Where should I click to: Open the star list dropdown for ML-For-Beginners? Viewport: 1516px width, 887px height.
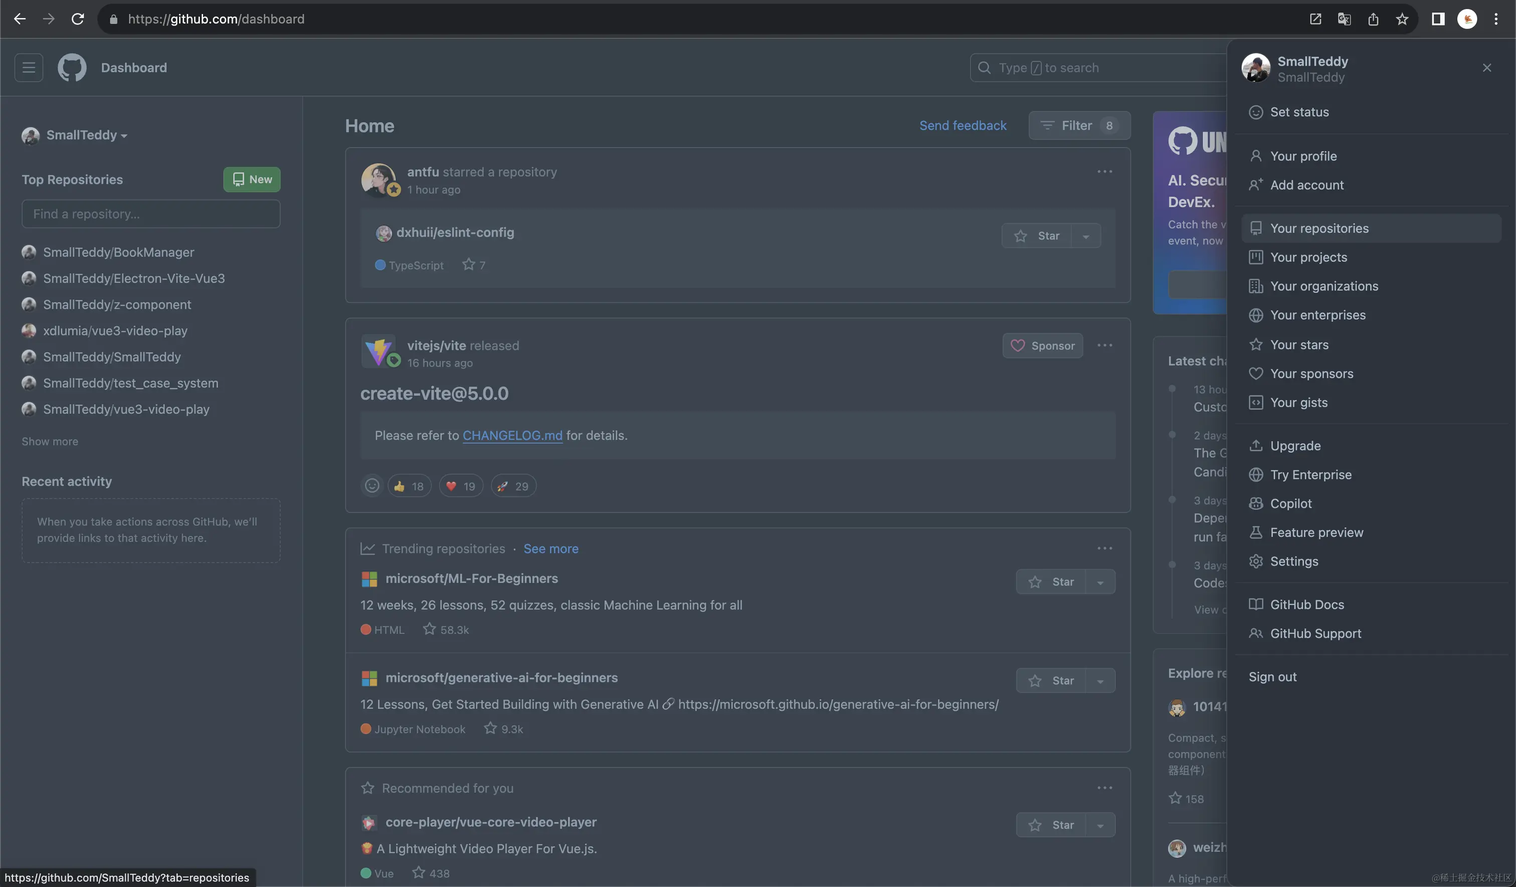(x=1100, y=582)
